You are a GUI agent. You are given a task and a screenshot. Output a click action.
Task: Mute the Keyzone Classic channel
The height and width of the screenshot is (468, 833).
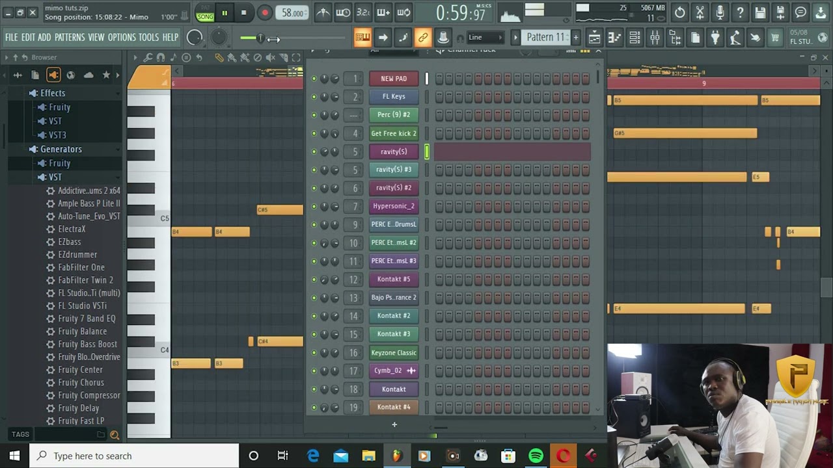coord(314,353)
